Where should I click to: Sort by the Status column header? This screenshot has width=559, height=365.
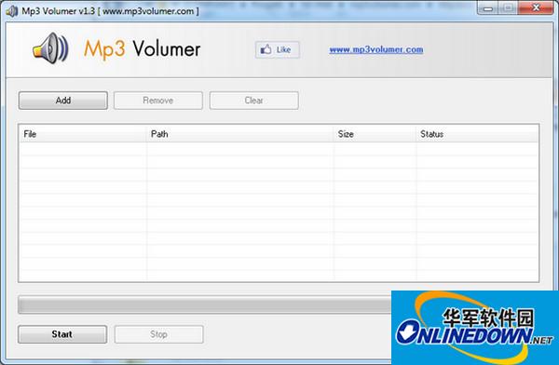(477, 134)
